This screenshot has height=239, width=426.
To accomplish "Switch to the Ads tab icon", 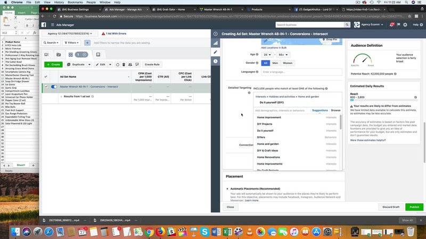I will coord(98,55).
